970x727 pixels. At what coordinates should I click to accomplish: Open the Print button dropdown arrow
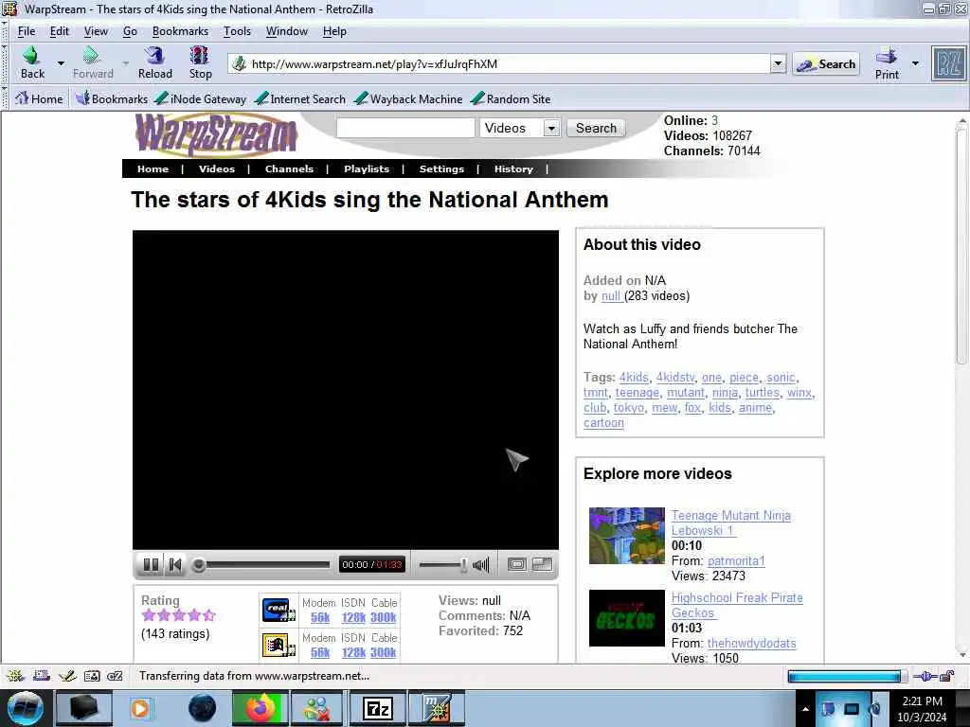pos(916,63)
